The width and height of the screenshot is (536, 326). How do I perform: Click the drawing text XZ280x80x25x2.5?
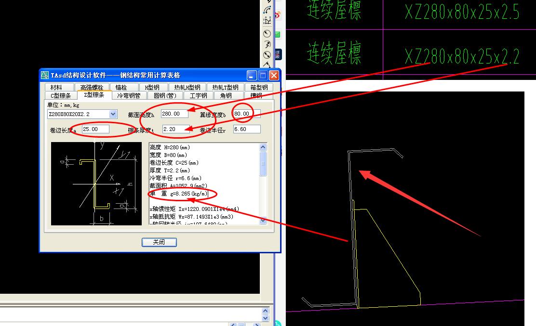[462, 12]
